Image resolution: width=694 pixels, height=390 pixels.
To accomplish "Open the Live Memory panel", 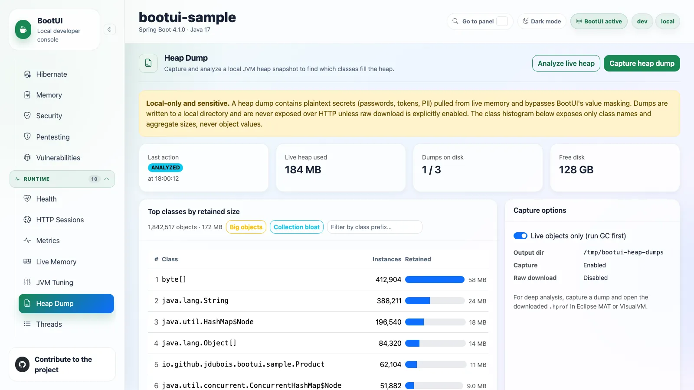I will tap(66, 262).
